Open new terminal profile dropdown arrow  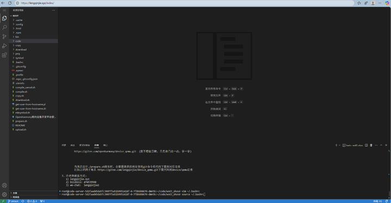pos(339,145)
